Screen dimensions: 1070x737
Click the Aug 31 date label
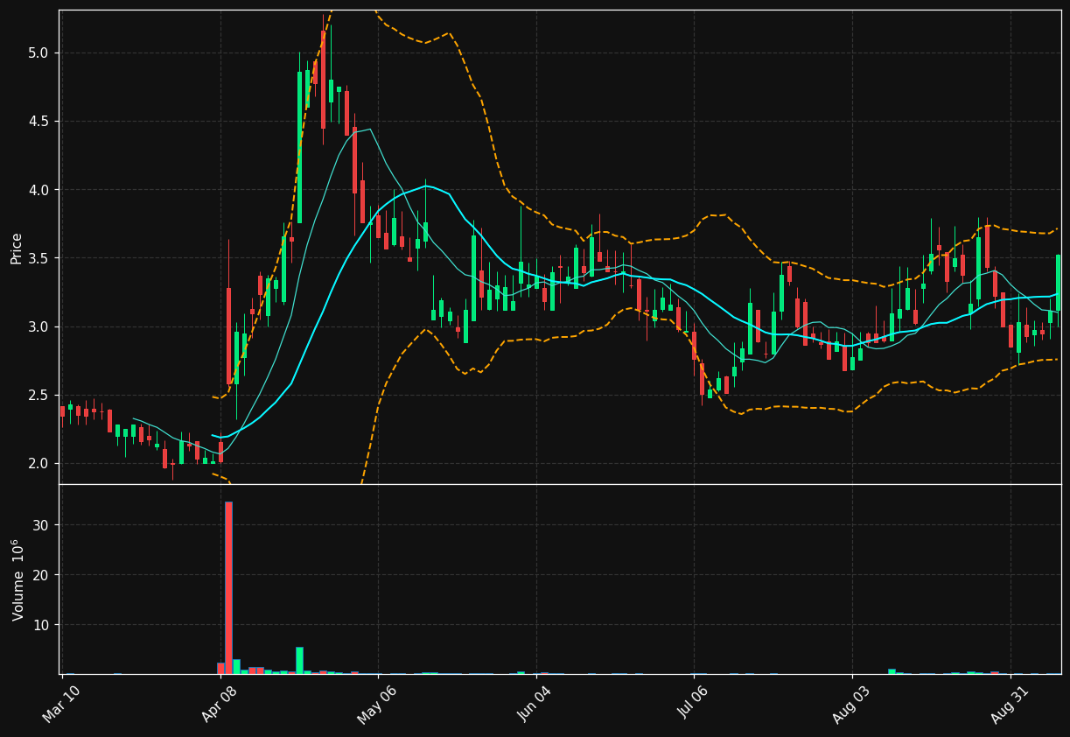[1010, 704]
